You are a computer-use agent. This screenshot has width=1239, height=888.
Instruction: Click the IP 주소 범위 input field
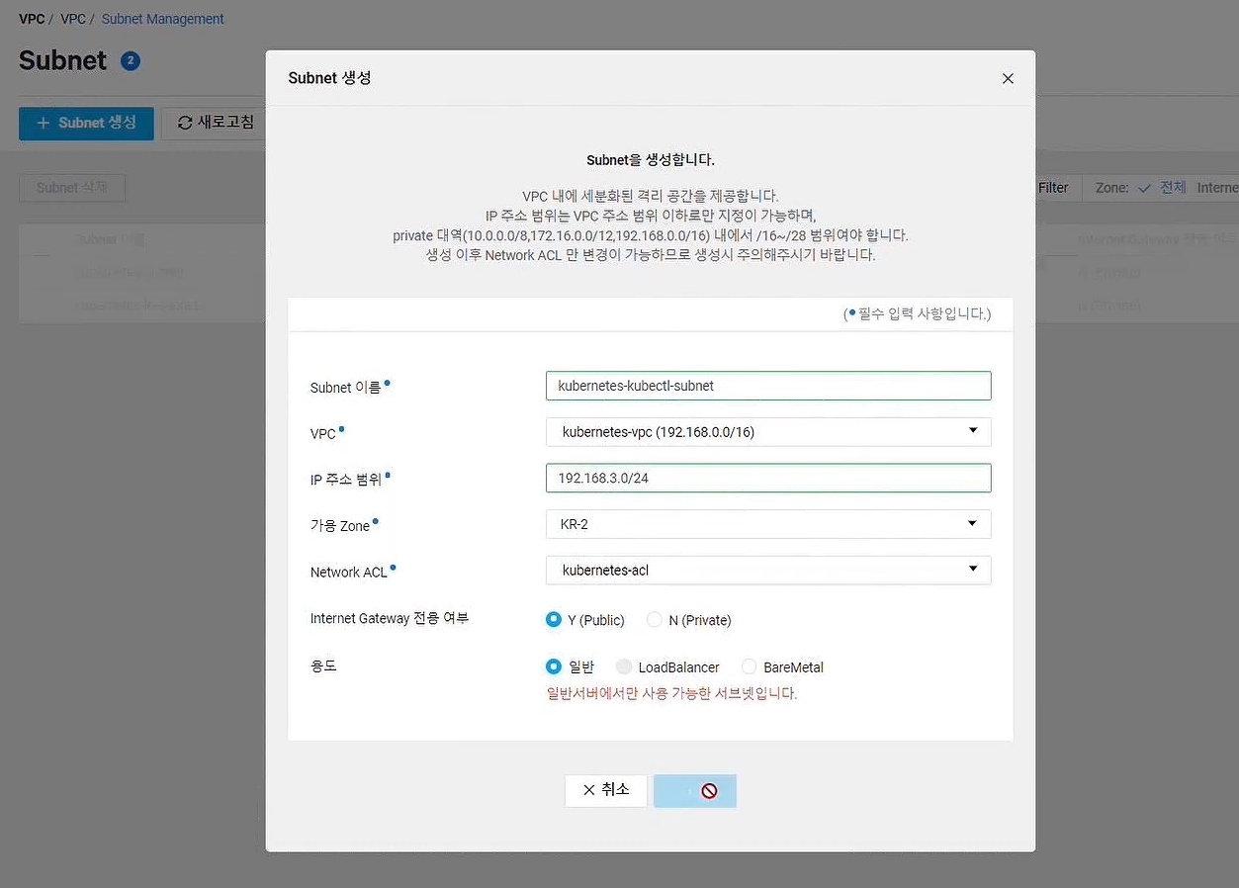(x=768, y=478)
